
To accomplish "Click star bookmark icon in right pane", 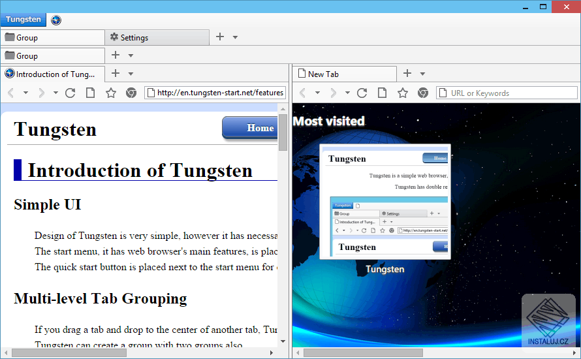I will point(403,93).
